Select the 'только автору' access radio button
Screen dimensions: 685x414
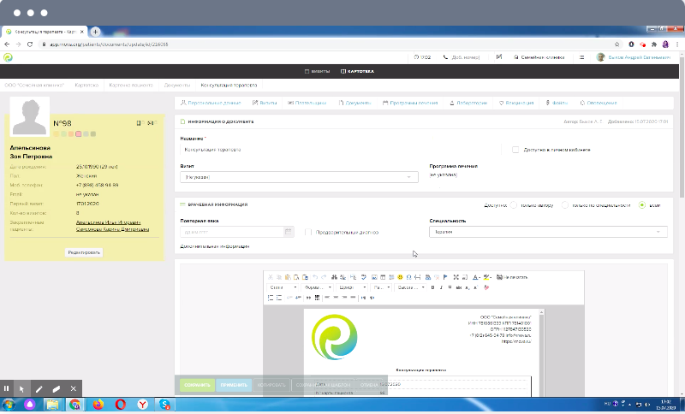[514, 204]
